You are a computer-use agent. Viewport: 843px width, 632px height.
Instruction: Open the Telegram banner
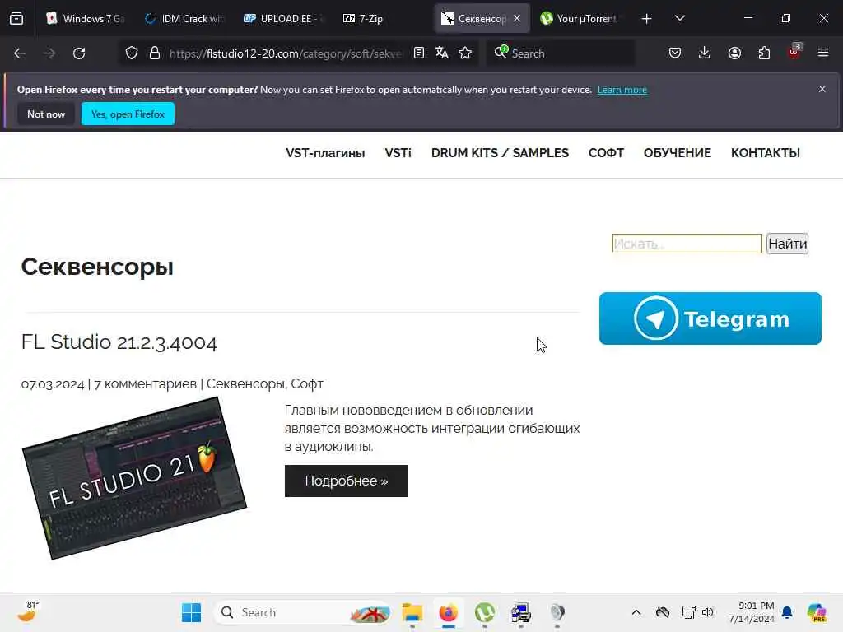point(710,318)
